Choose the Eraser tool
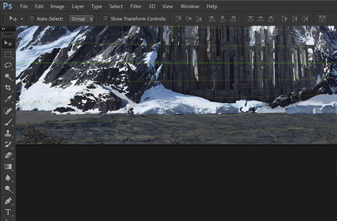337x221 pixels. coord(8,155)
